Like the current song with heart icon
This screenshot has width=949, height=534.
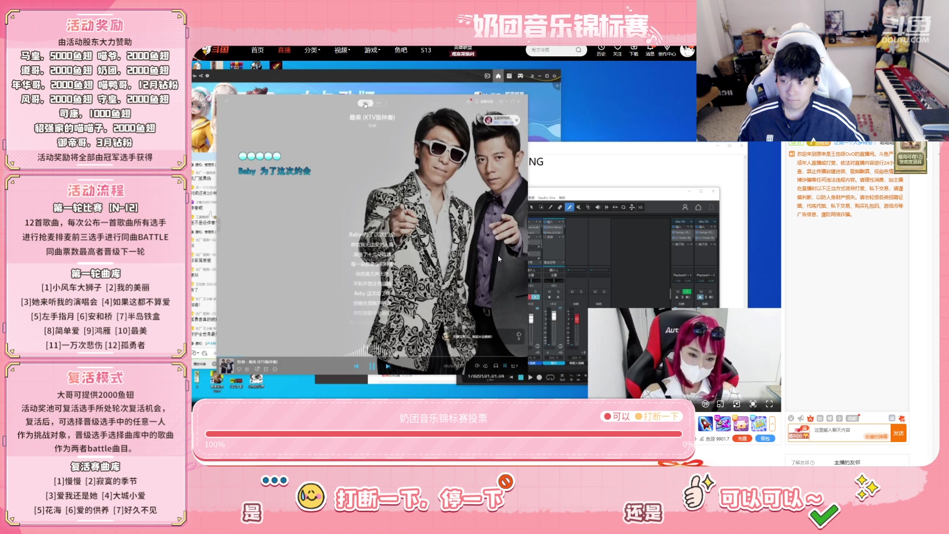pyautogui.click(x=239, y=369)
